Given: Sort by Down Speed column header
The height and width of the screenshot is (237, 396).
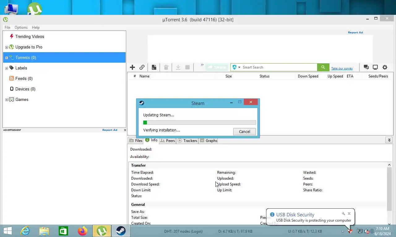Looking at the screenshot, I should click(x=308, y=76).
